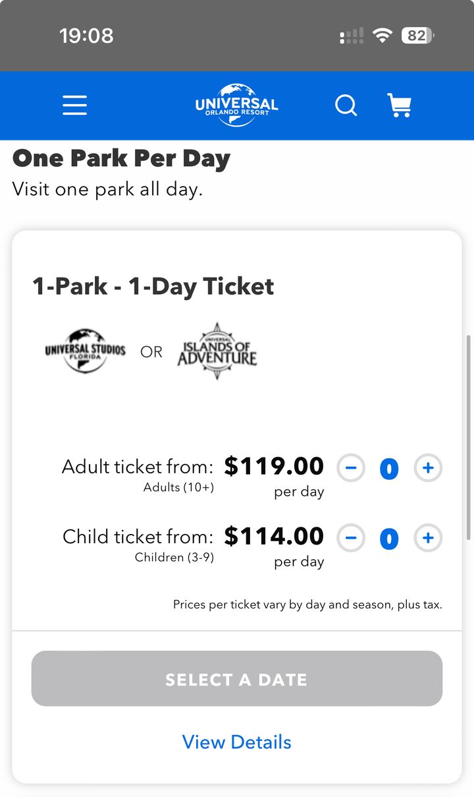
Task: Tap the Wi-Fi status icon
Action: pos(382,36)
